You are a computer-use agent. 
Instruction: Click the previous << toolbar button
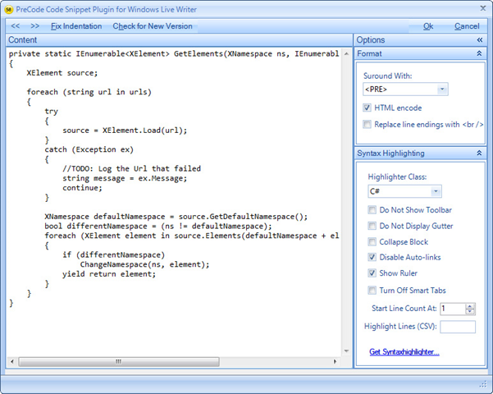click(x=15, y=26)
